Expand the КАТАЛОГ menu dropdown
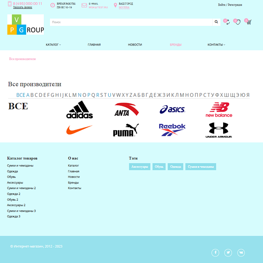This screenshot has height=263, width=263. point(53,45)
